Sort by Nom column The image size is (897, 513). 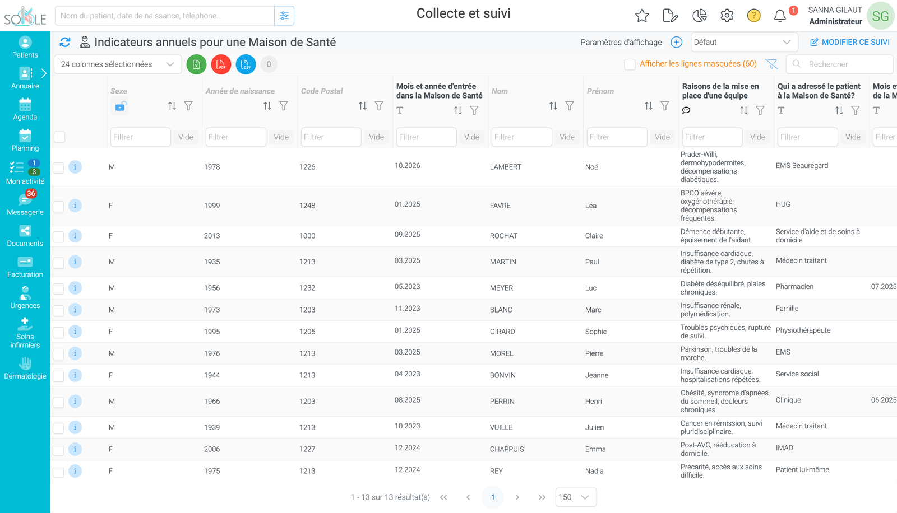[x=553, y=106]
